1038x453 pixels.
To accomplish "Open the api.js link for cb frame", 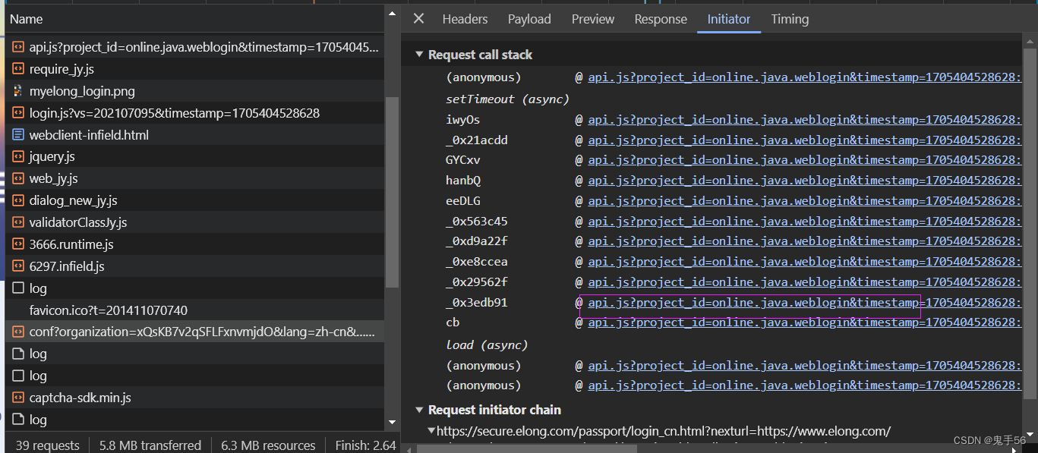I will [805, 322].
